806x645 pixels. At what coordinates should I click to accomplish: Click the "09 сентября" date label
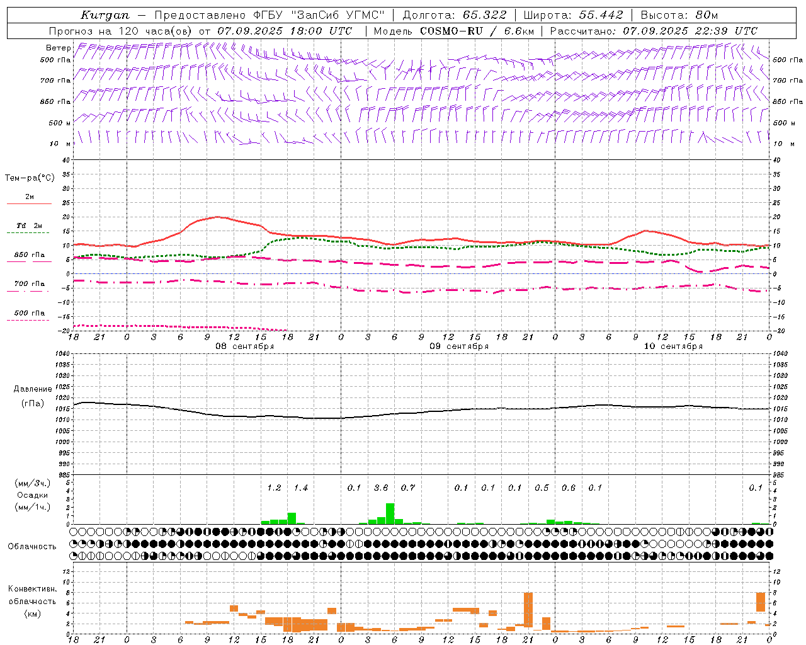[x=459, y=346]
